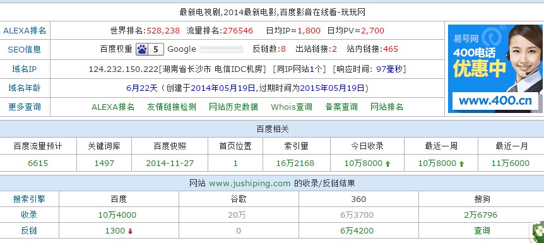Click the green up arrow beside 今日收录
Screen dimensions: 544x243
coord(388,163)
